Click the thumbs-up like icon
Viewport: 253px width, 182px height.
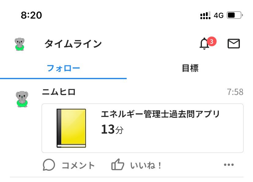pyautogui.click(x=117, y=165)
